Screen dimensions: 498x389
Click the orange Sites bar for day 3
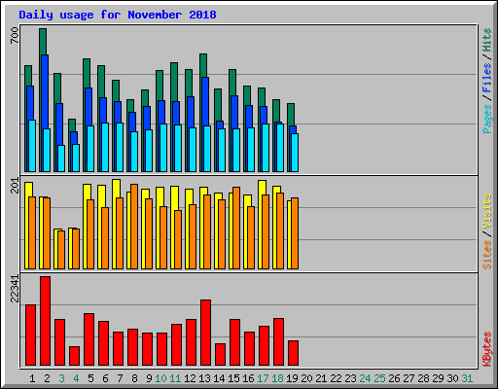coord(61,250)
